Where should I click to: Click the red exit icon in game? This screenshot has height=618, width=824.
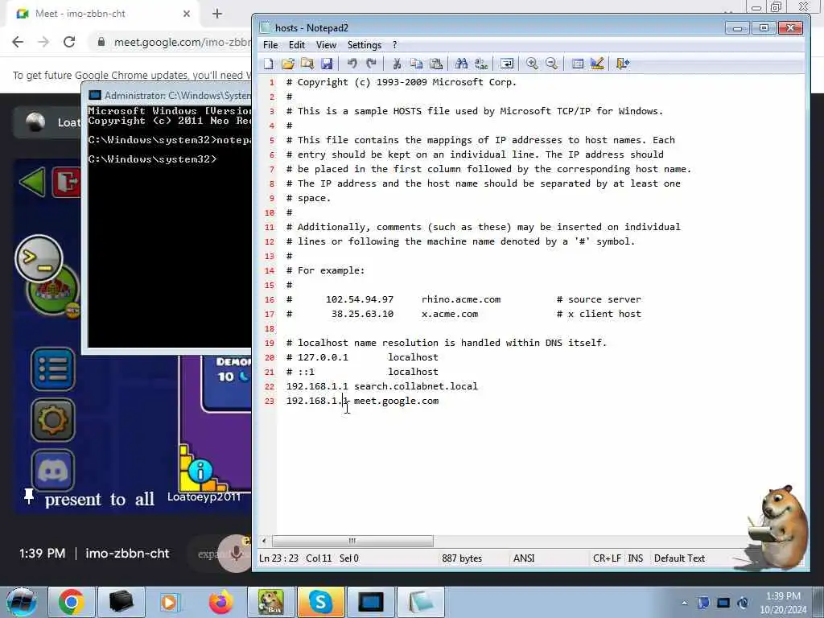(x=66, y=183)
